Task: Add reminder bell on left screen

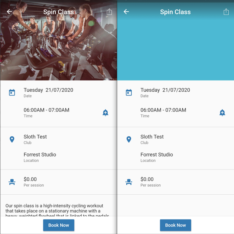Action: [x=105, y=113]
